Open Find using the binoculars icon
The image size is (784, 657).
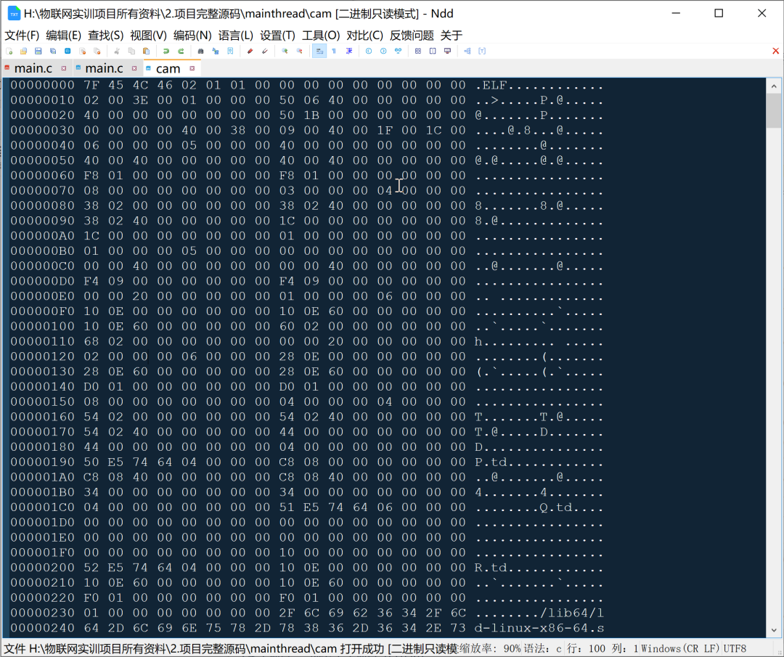point(200,51)
